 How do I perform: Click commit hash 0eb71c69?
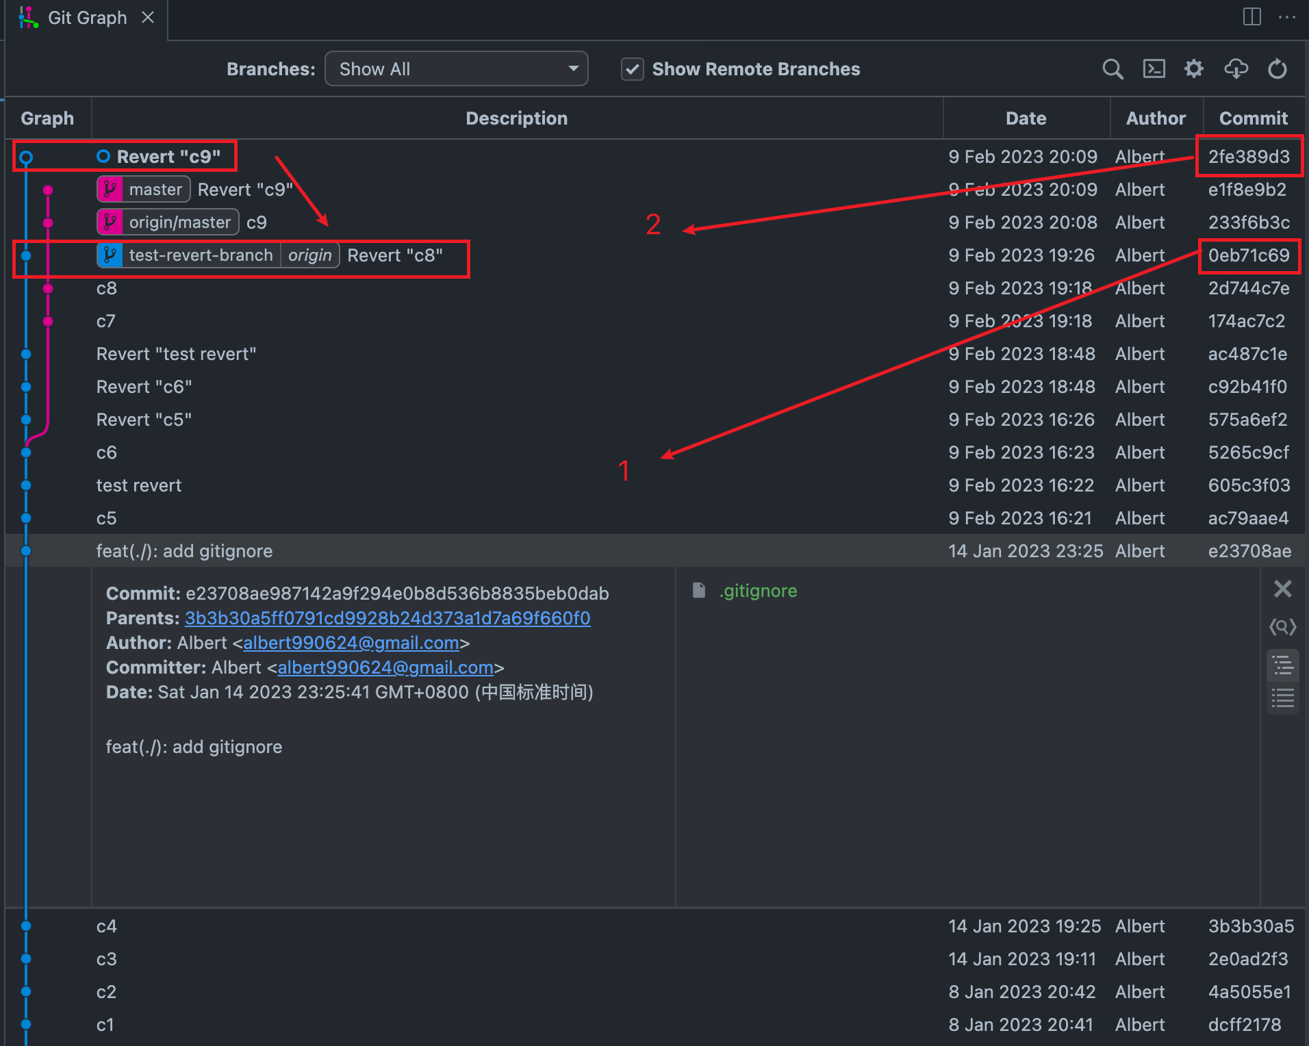click(1249, 255)
